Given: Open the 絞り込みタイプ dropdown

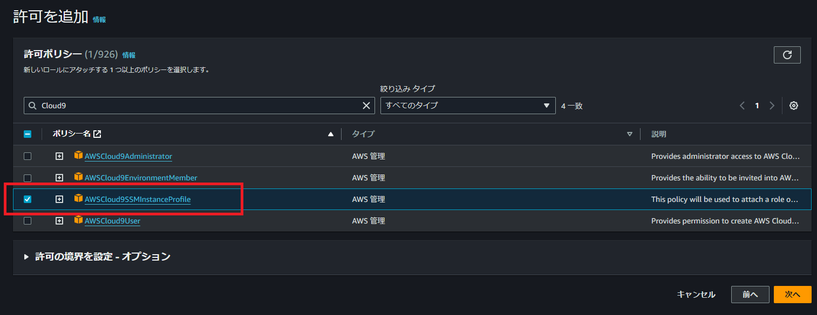Looking at the screenshot, I should click(x=467, y=106).
